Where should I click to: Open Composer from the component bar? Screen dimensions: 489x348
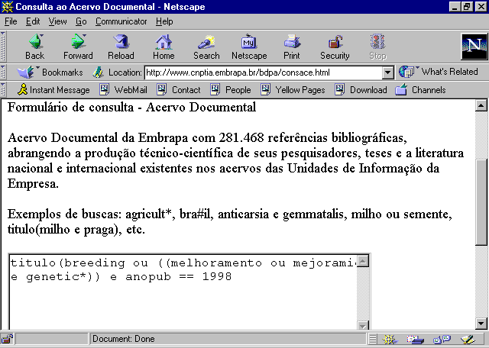468,339
